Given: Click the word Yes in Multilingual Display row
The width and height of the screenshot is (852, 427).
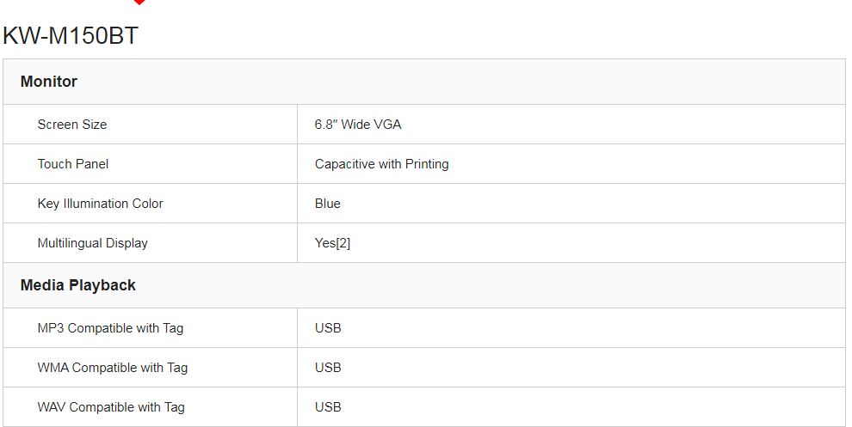Looking at the screenshot, I should (x=324, y=243).
